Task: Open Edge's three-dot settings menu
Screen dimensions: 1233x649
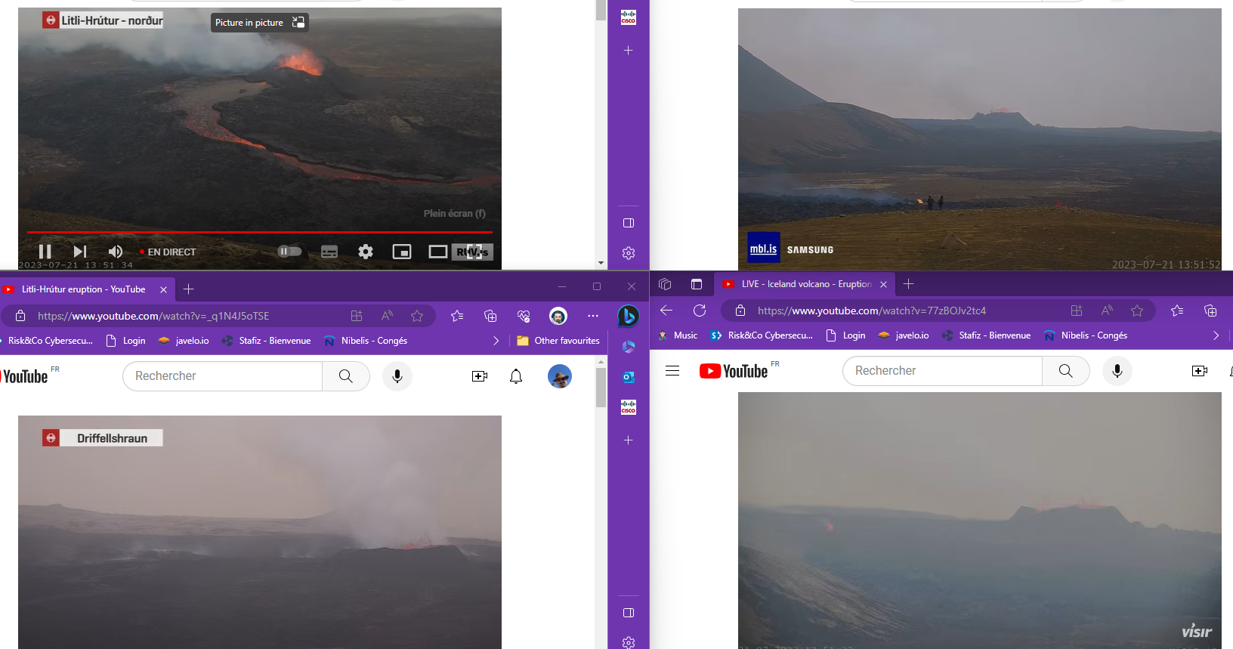Action: click(x=593, y=316)
